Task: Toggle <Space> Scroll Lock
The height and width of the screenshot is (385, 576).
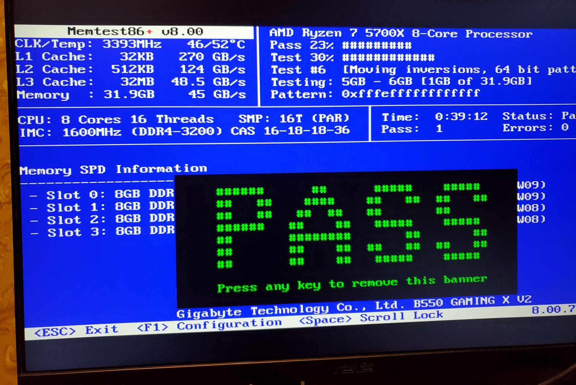Action: tap(371, 318)
